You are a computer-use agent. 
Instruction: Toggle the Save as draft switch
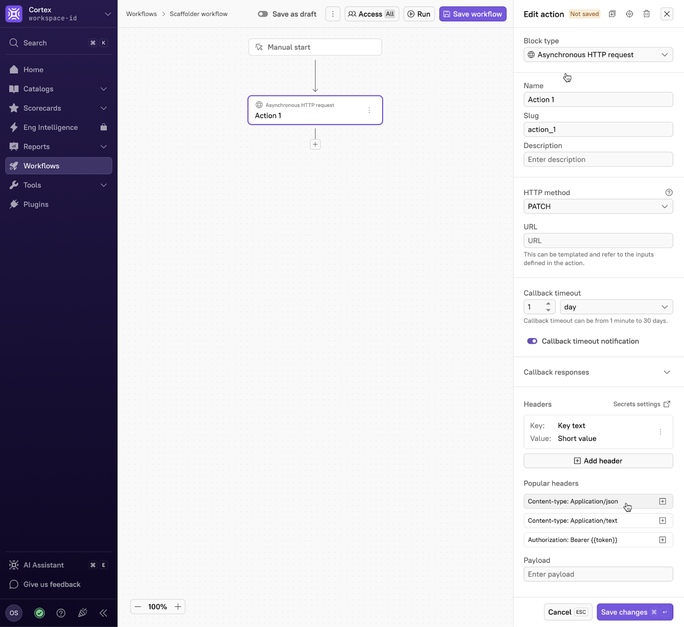(263, 14)
